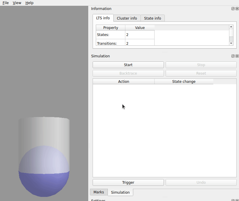Close the Simulation panel
This screenshot has height=201, width=239.
tap(237, 56)
